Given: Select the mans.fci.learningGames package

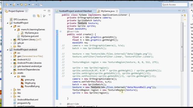Looking at the screenshot, I should click(33, 29).
